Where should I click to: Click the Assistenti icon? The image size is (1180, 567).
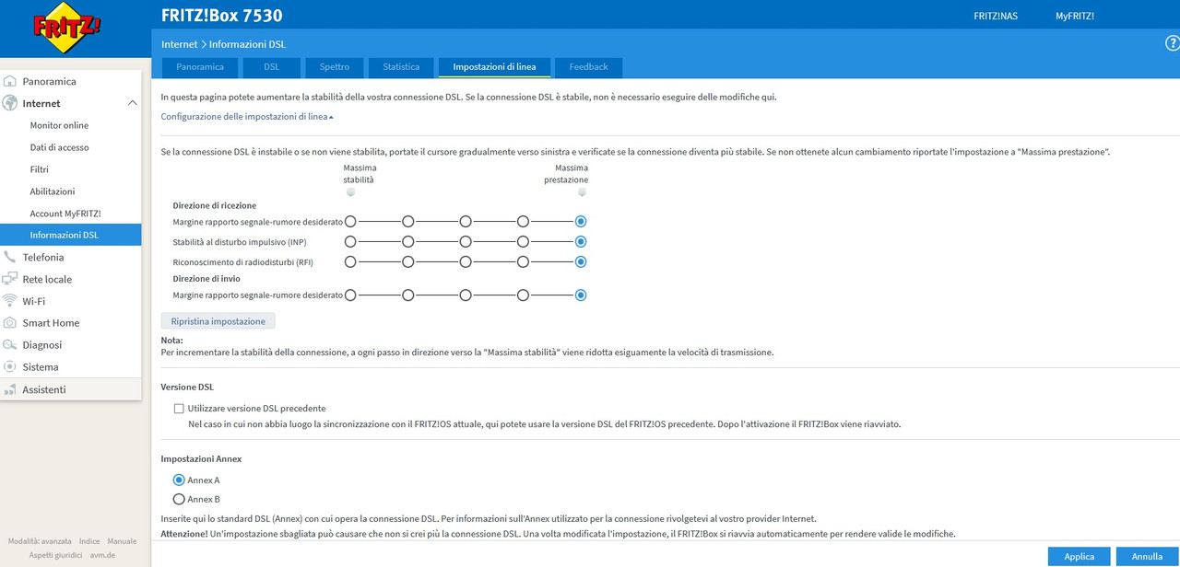(x=10, y=389)
